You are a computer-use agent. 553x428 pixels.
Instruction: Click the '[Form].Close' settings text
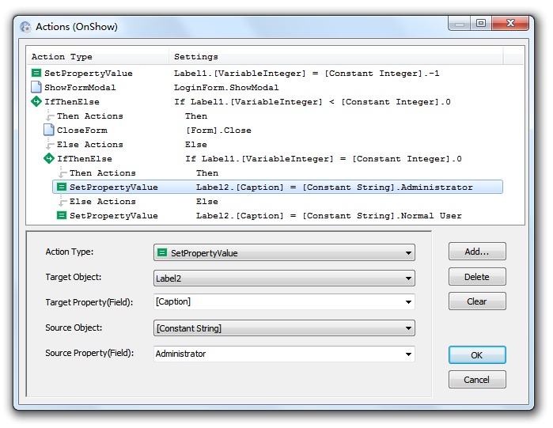click(x=218, y=130)
